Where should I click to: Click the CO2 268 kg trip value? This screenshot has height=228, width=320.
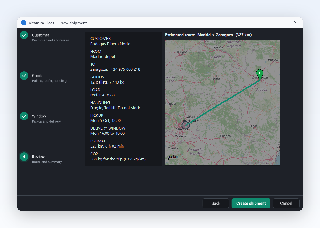(x=118, y=159)
